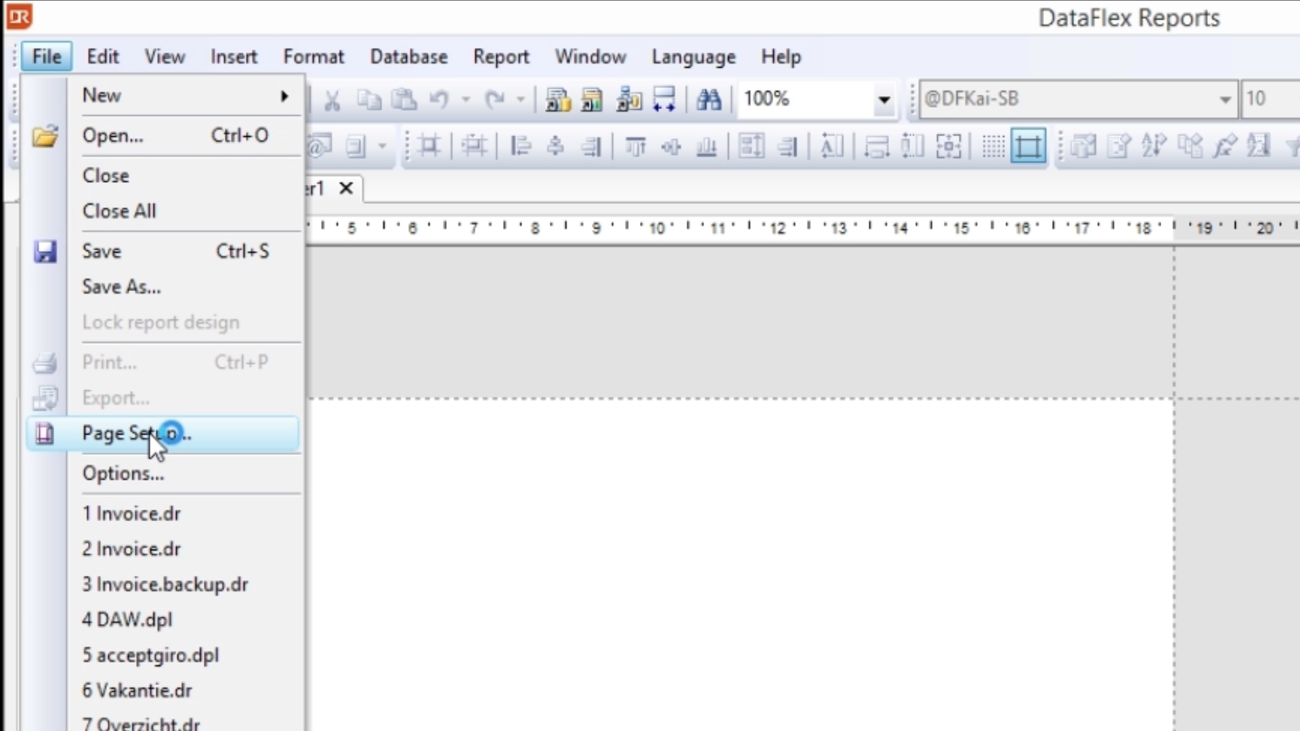
Task: Open the Database menu
Action: [408, 57]
